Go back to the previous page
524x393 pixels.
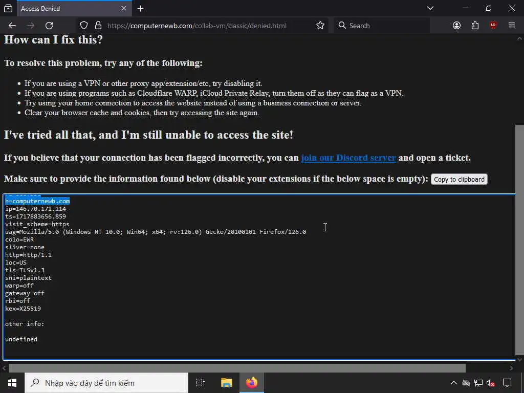[x=12, y=26]
